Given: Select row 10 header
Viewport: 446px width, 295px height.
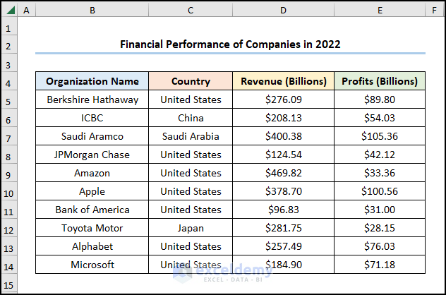Looking at the screenshot, I should point(8,191).
